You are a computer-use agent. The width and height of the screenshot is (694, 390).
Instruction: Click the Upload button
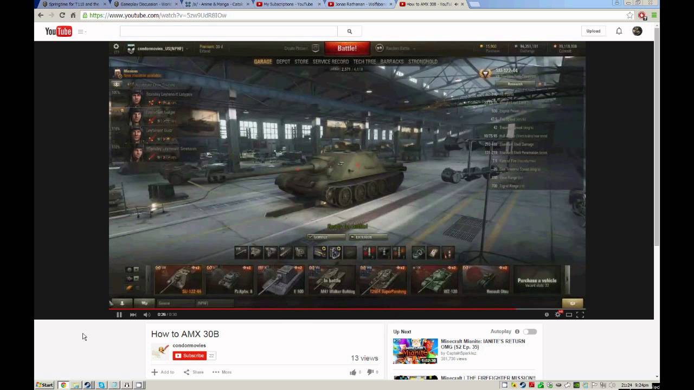click(x=593, y=31)
